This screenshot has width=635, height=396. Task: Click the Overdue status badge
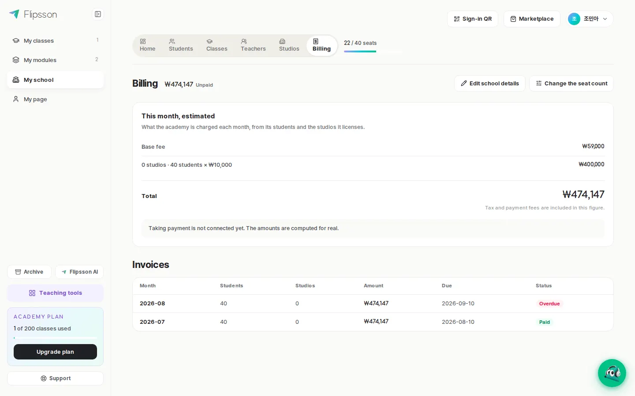[549, 304]
